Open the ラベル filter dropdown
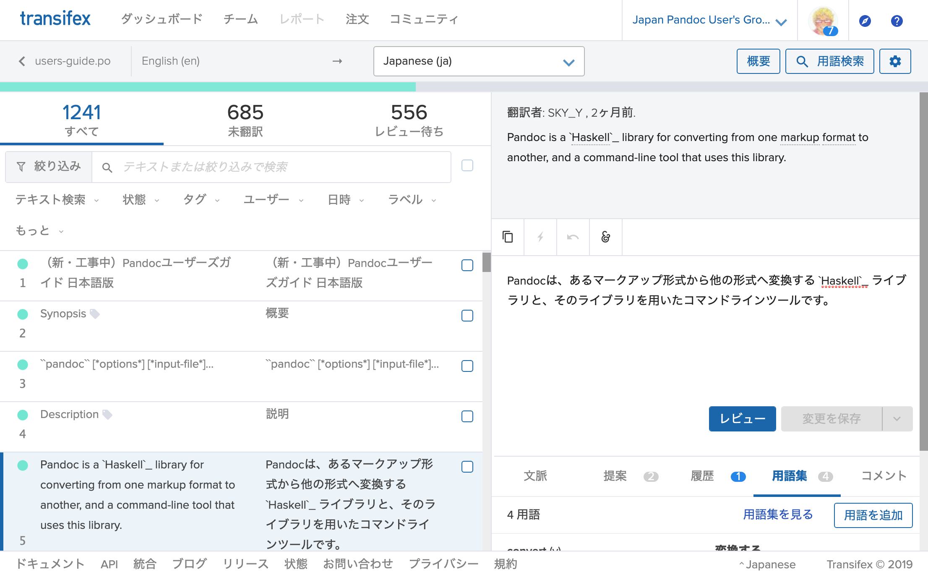Screen dimensions: 928x575 pyautogui.click(x=412, y=200)
